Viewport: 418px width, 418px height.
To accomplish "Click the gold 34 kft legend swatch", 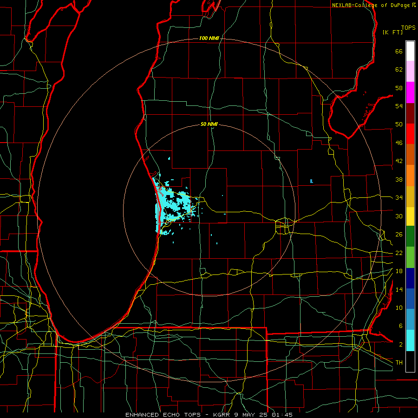I will tap(410, 197).
